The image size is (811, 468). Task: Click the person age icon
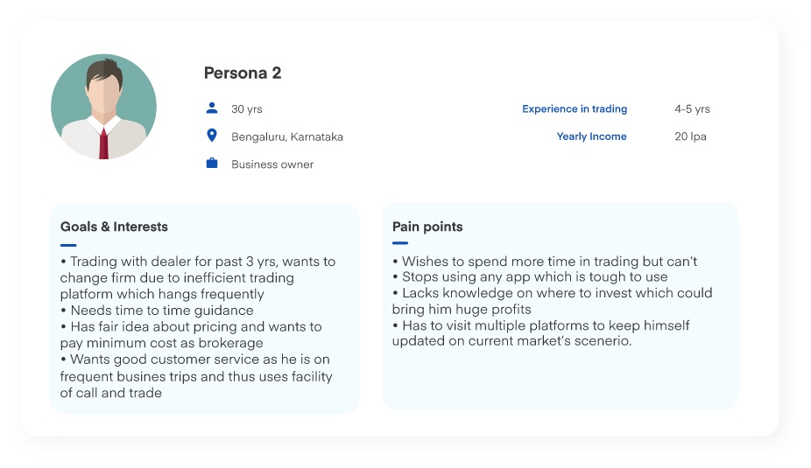click(x=211, y=108)
